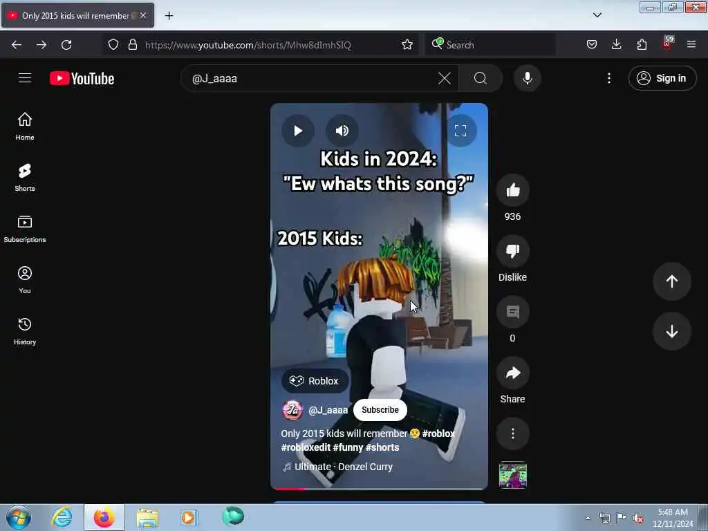Image resolution: width=708 pixels, height=531 pixels.
Task: Show site security padlock info
Action: pos(132,45)
